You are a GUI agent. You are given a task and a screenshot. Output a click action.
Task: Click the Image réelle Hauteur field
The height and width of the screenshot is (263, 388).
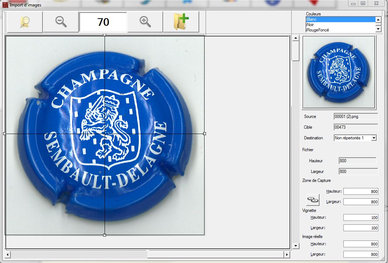click(x=361, y=244)
